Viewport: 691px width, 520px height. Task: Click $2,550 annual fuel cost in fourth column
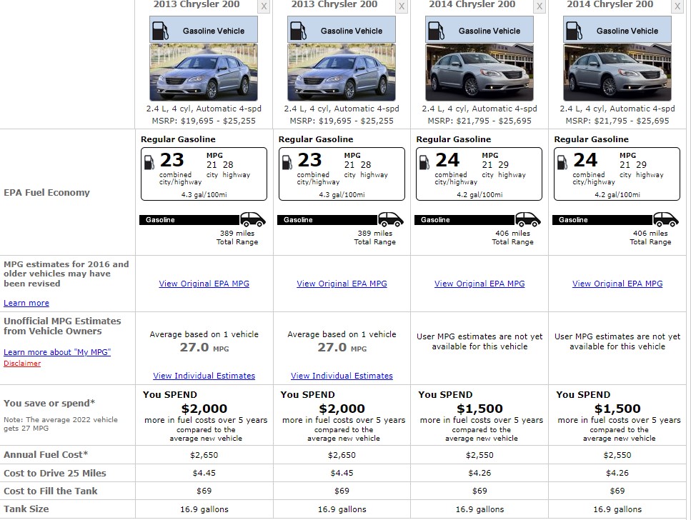(x=617, y=455)
